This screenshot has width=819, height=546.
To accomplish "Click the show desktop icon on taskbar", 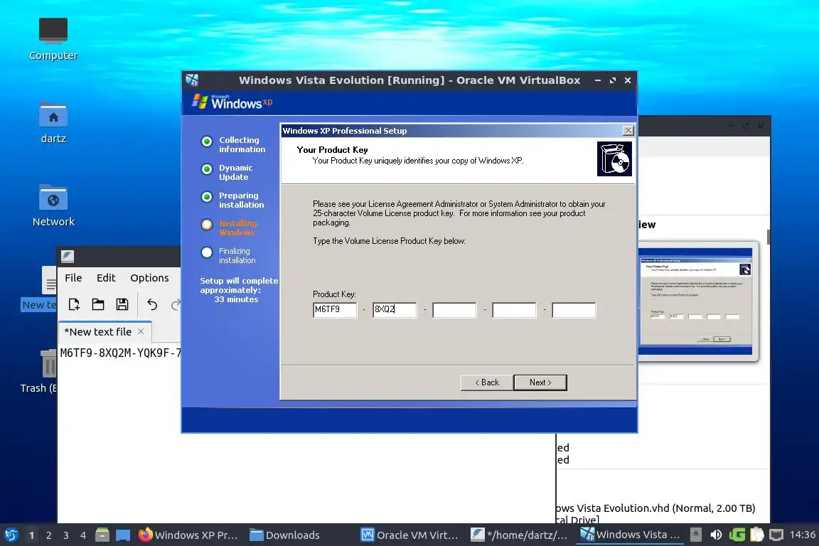I will tap(123, 535).
